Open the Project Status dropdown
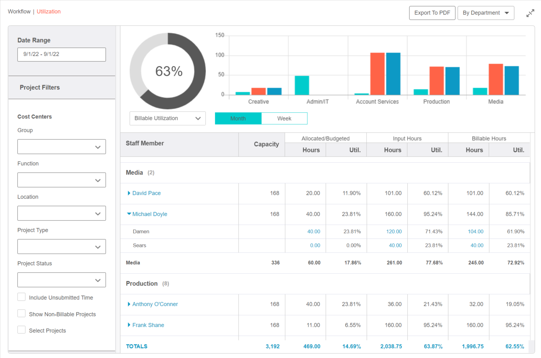 [x=62, y=280]
